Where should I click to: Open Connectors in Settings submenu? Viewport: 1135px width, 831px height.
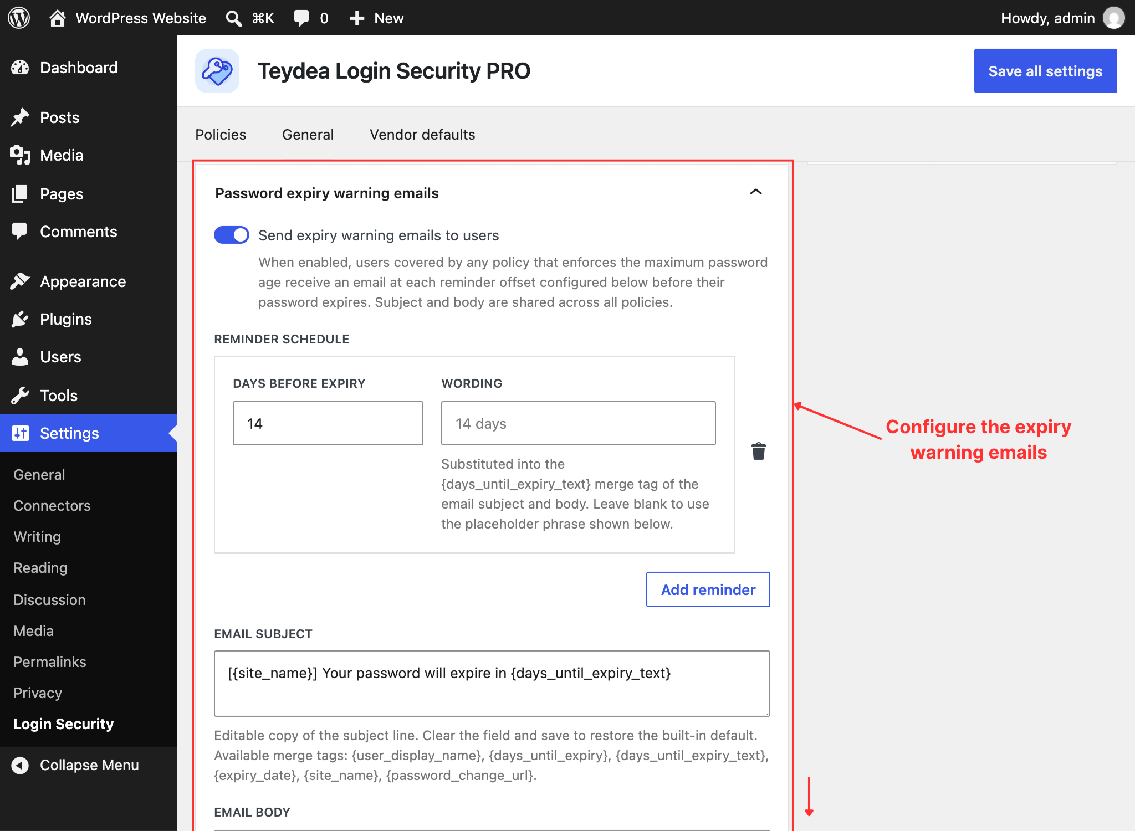point(52,506)
